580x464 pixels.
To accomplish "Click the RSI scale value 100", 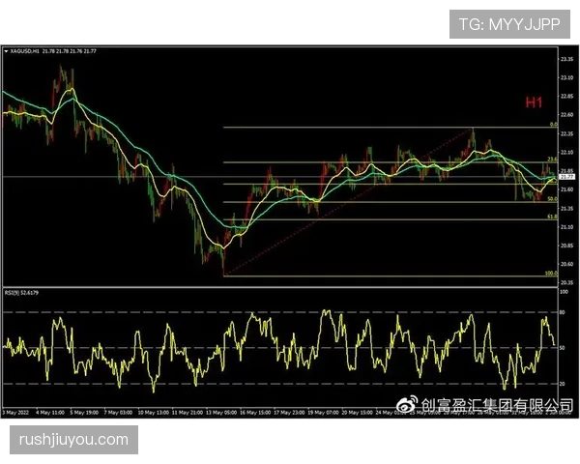I will tap(565, 292).
